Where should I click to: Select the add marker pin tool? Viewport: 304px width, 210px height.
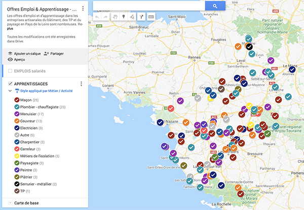click(123, 17)
